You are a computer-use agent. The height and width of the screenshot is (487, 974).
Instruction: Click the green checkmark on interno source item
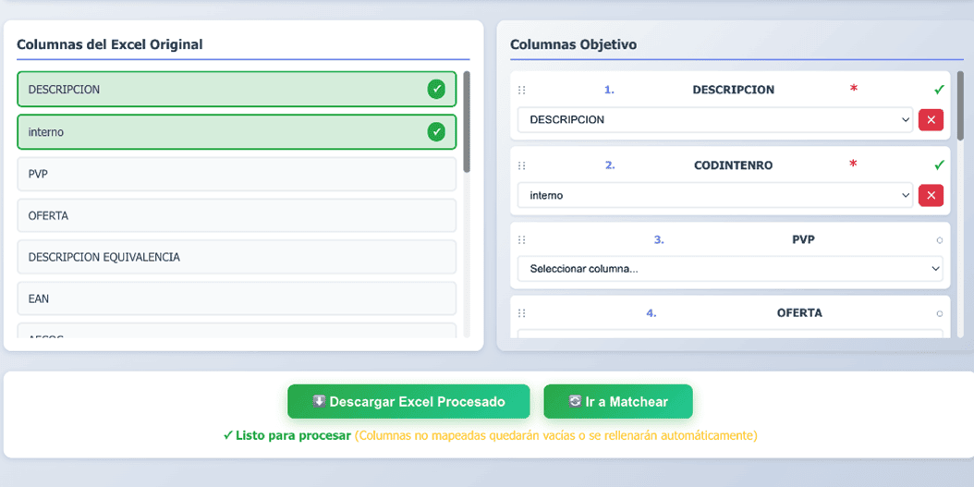point(436,132)
